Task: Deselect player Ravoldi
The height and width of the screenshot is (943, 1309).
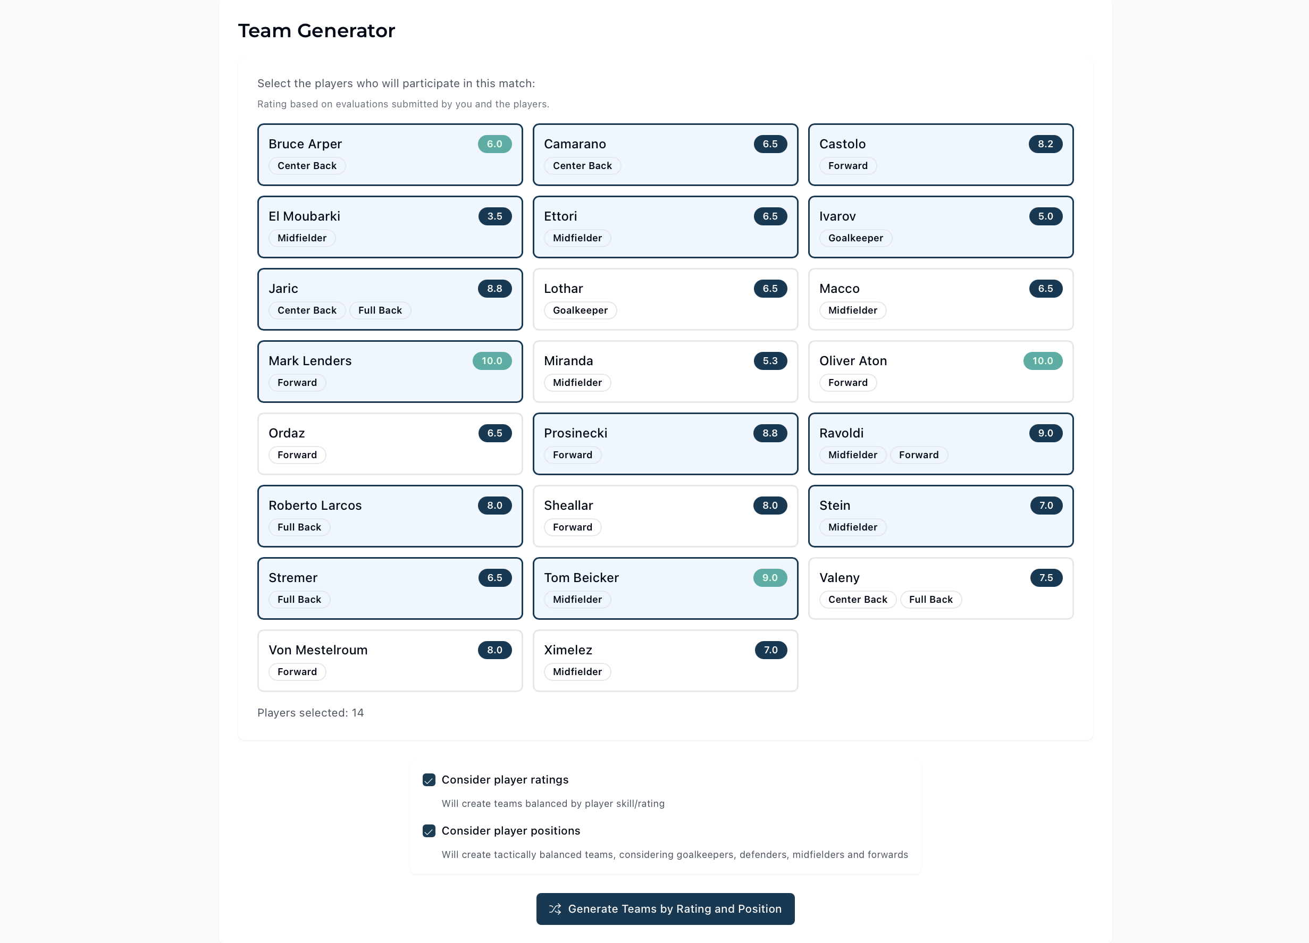Action: [941, 444]
